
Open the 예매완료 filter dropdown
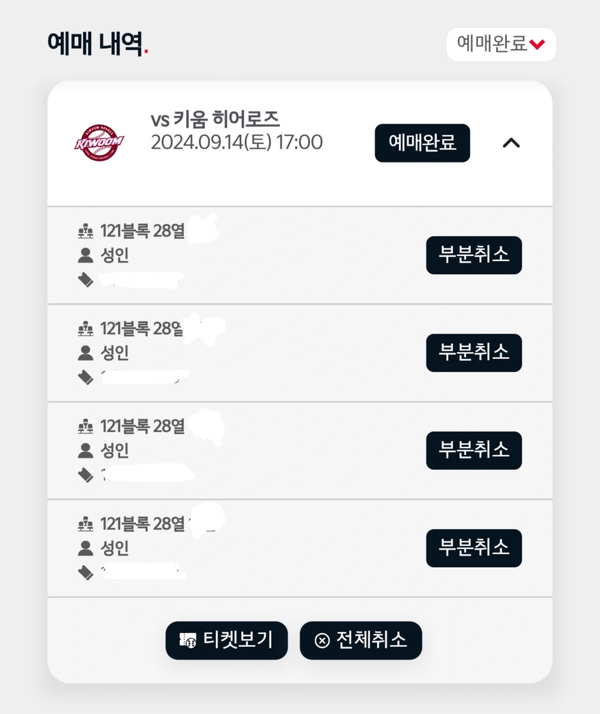pos(501,44)
